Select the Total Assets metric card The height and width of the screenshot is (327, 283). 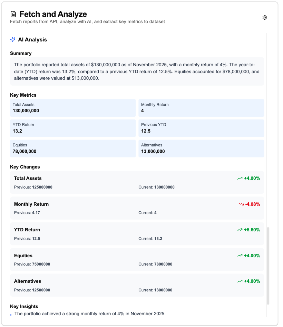pos(73,108)
